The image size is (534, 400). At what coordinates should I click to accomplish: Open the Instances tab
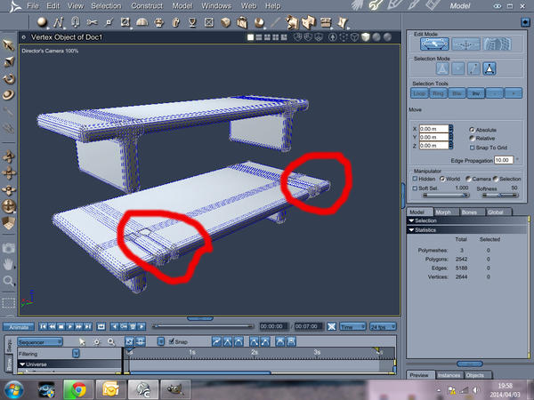tap(449, 375)
